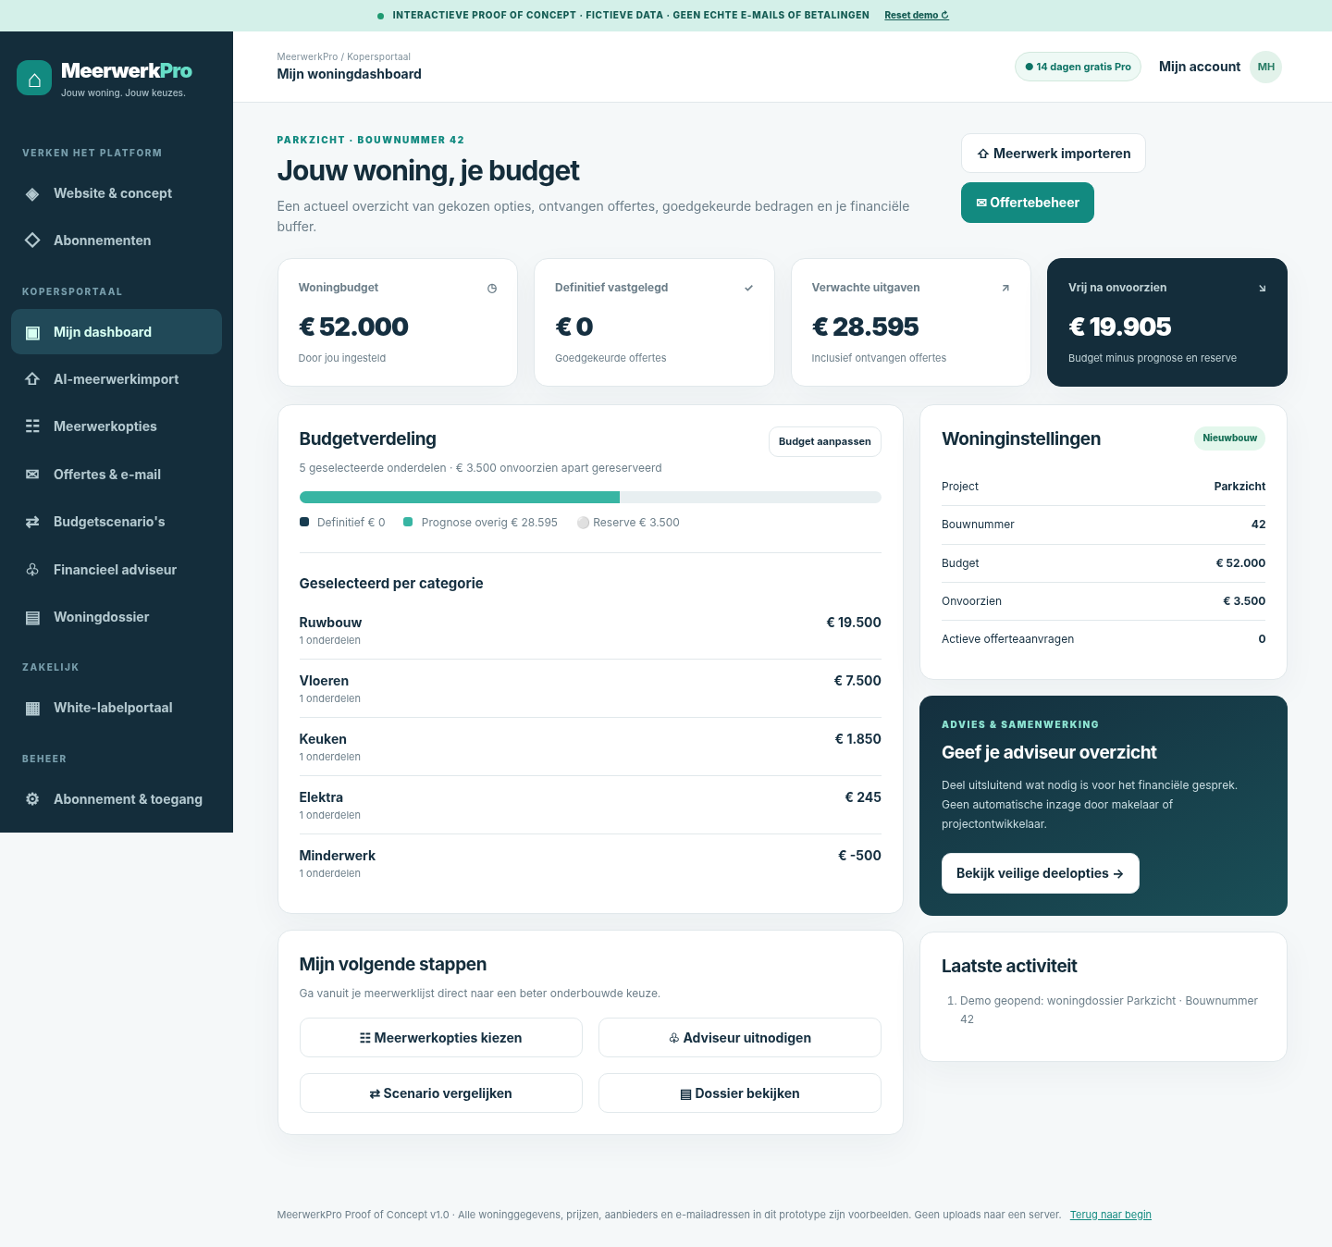Click the Meerwerkopties list icon
The image size is (1332, 1247).
pos(32,426)
